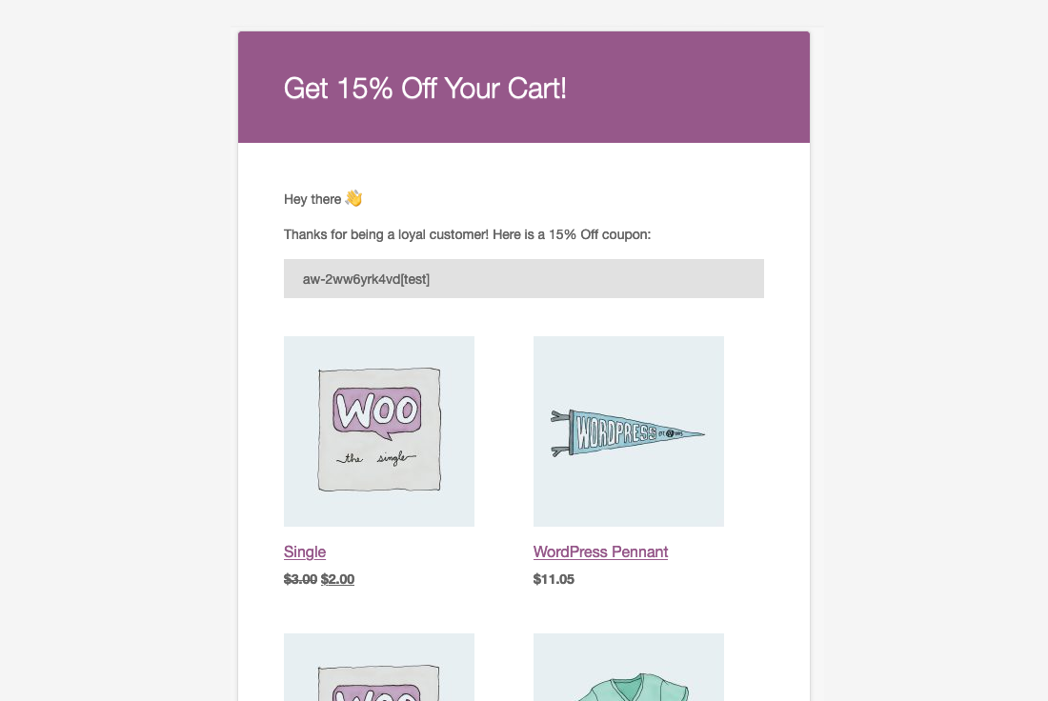
Task: Click the coupon code aw-2ww6yrk4vd box
Action: point(523,279)
